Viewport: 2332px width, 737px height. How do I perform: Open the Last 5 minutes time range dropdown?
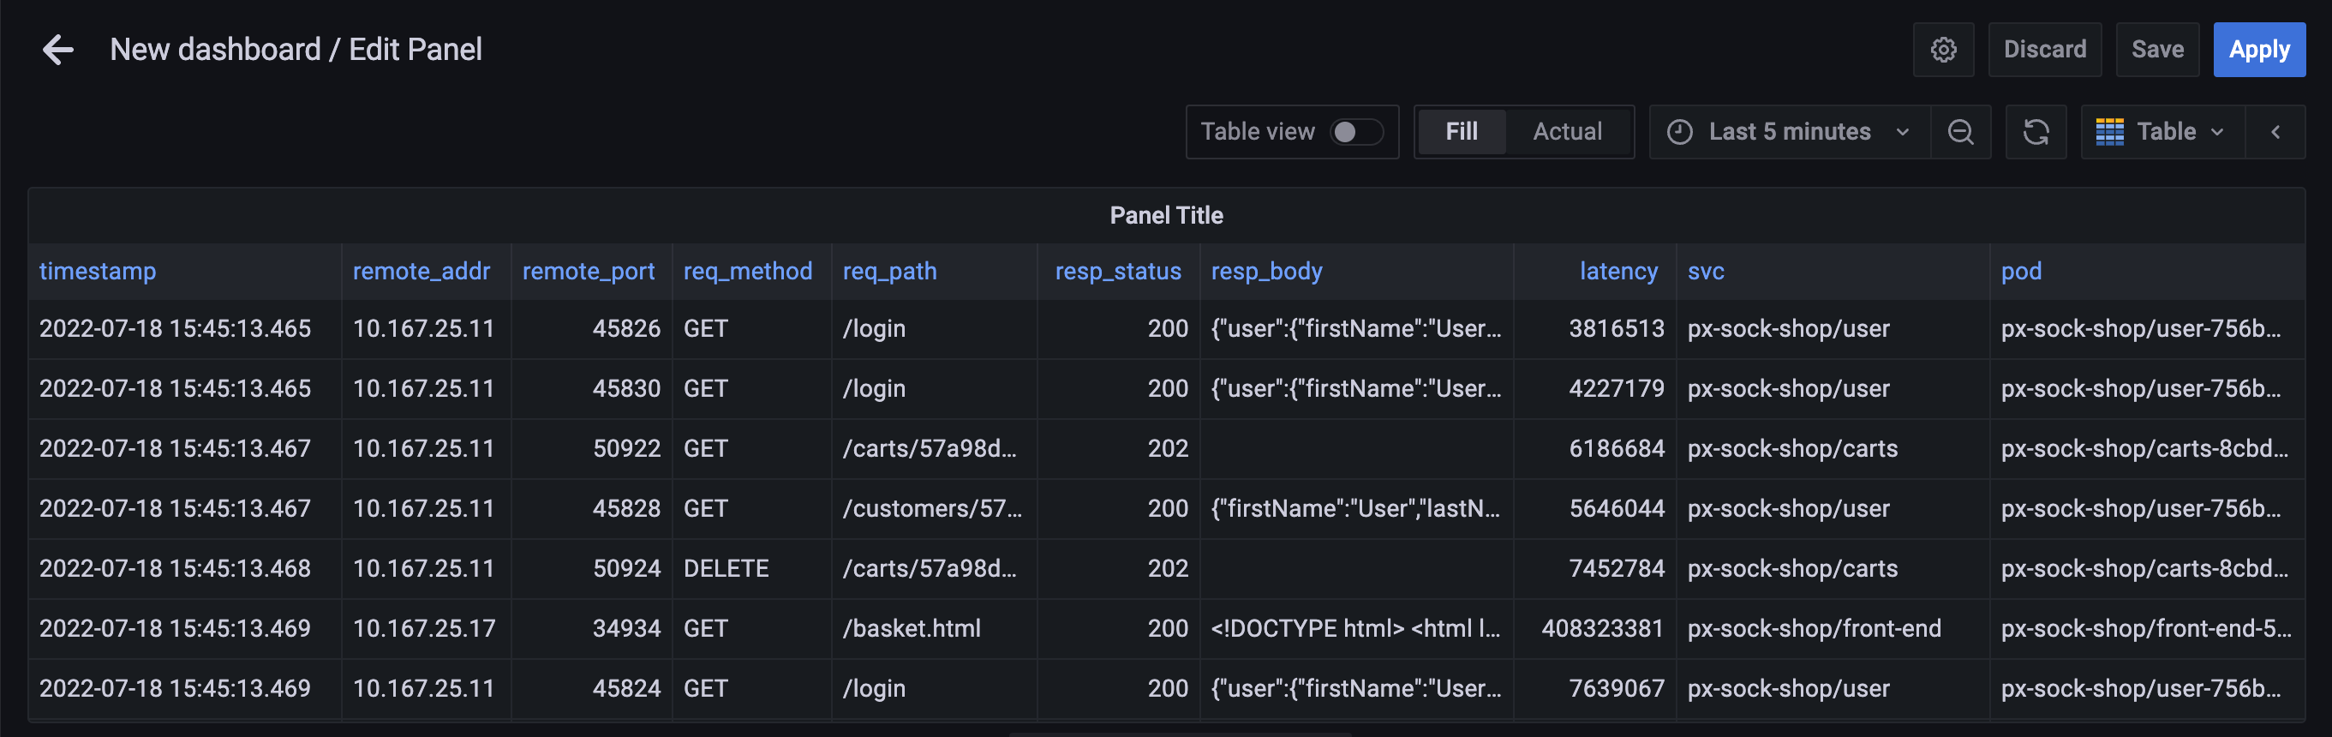coord(1789,132)
